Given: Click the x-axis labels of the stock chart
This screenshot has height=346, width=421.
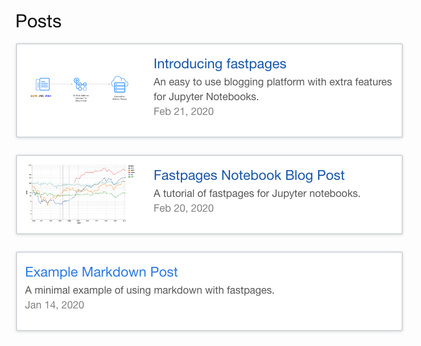Looking at the screenshot, I should (x=80, y=220).
